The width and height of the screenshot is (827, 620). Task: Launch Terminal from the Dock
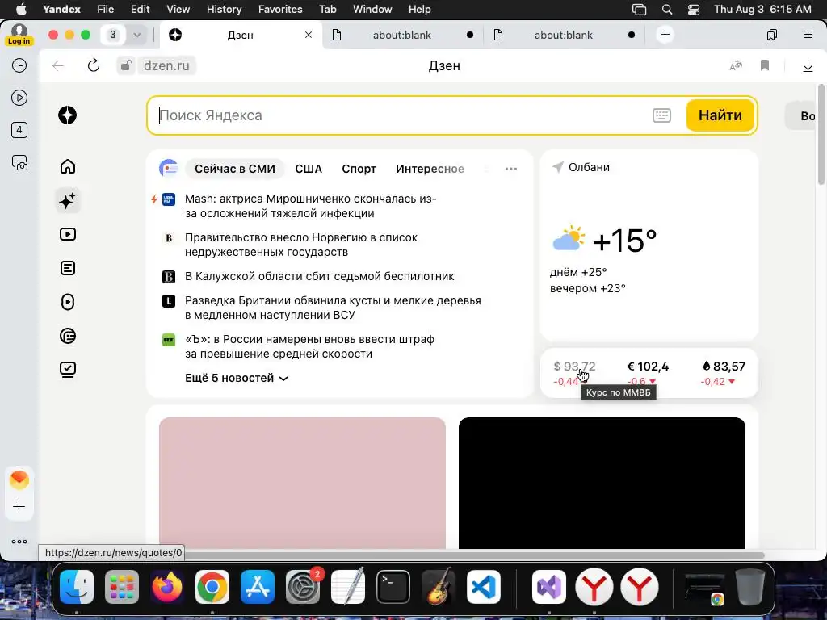(393, 587)
